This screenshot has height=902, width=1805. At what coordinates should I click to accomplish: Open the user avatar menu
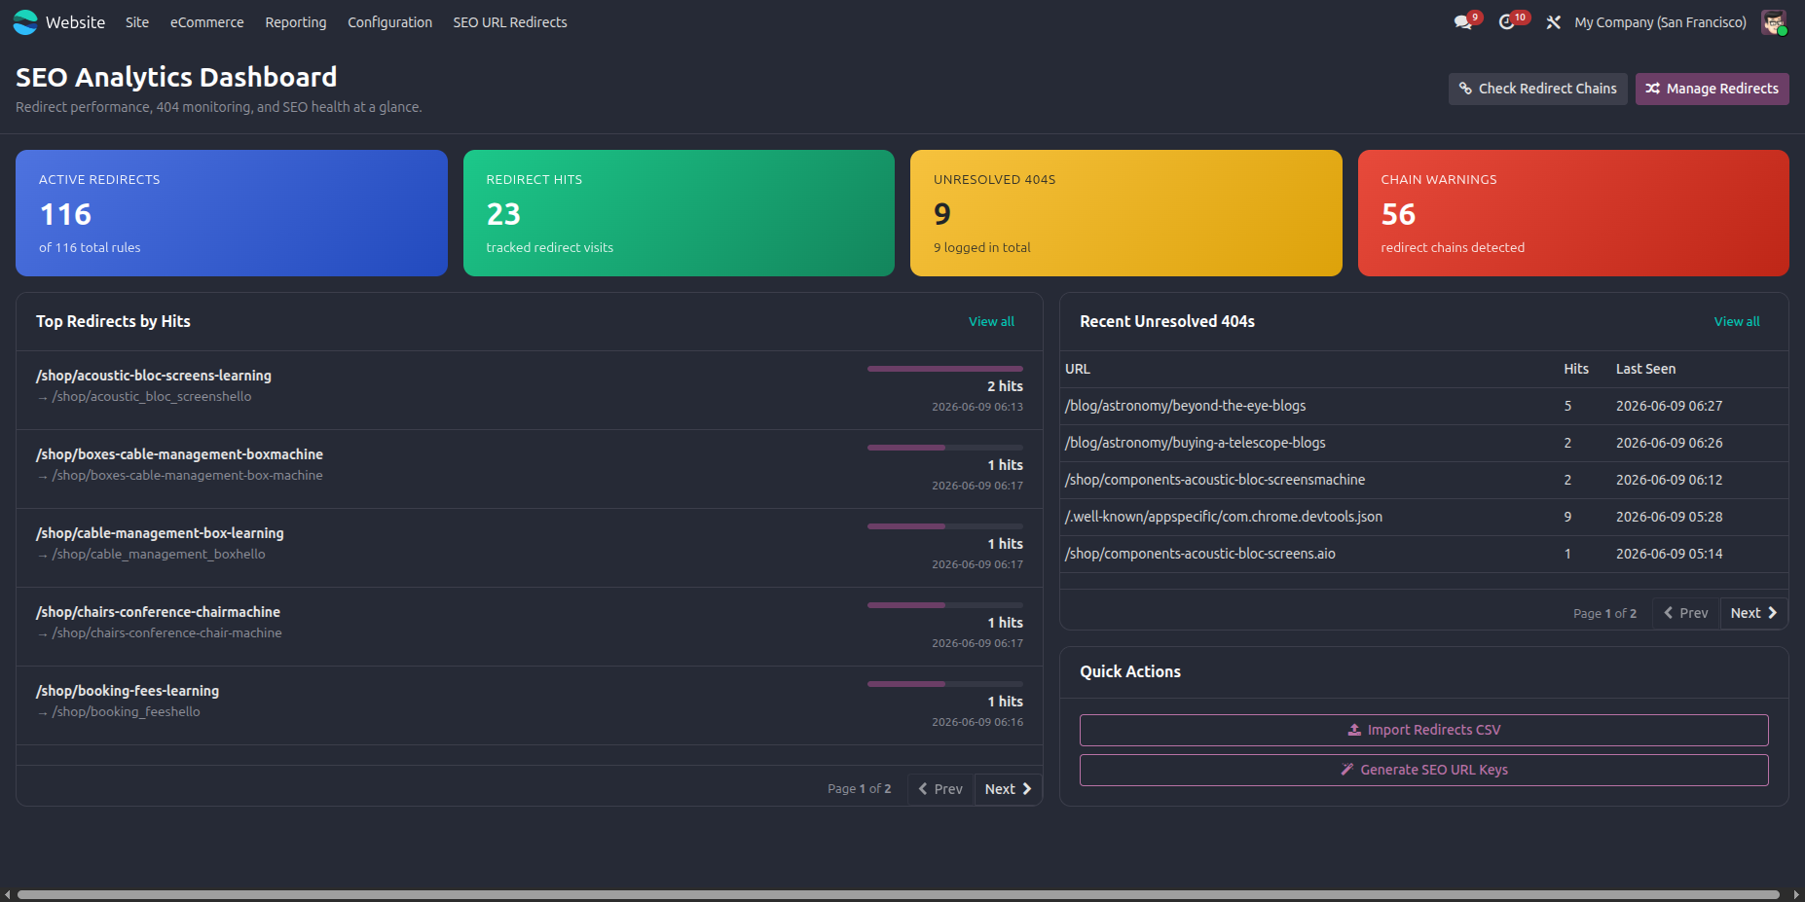click(1774, 22)
